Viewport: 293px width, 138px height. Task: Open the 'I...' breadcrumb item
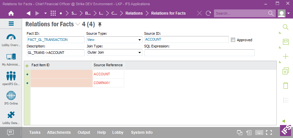click(x=101, y=13)
